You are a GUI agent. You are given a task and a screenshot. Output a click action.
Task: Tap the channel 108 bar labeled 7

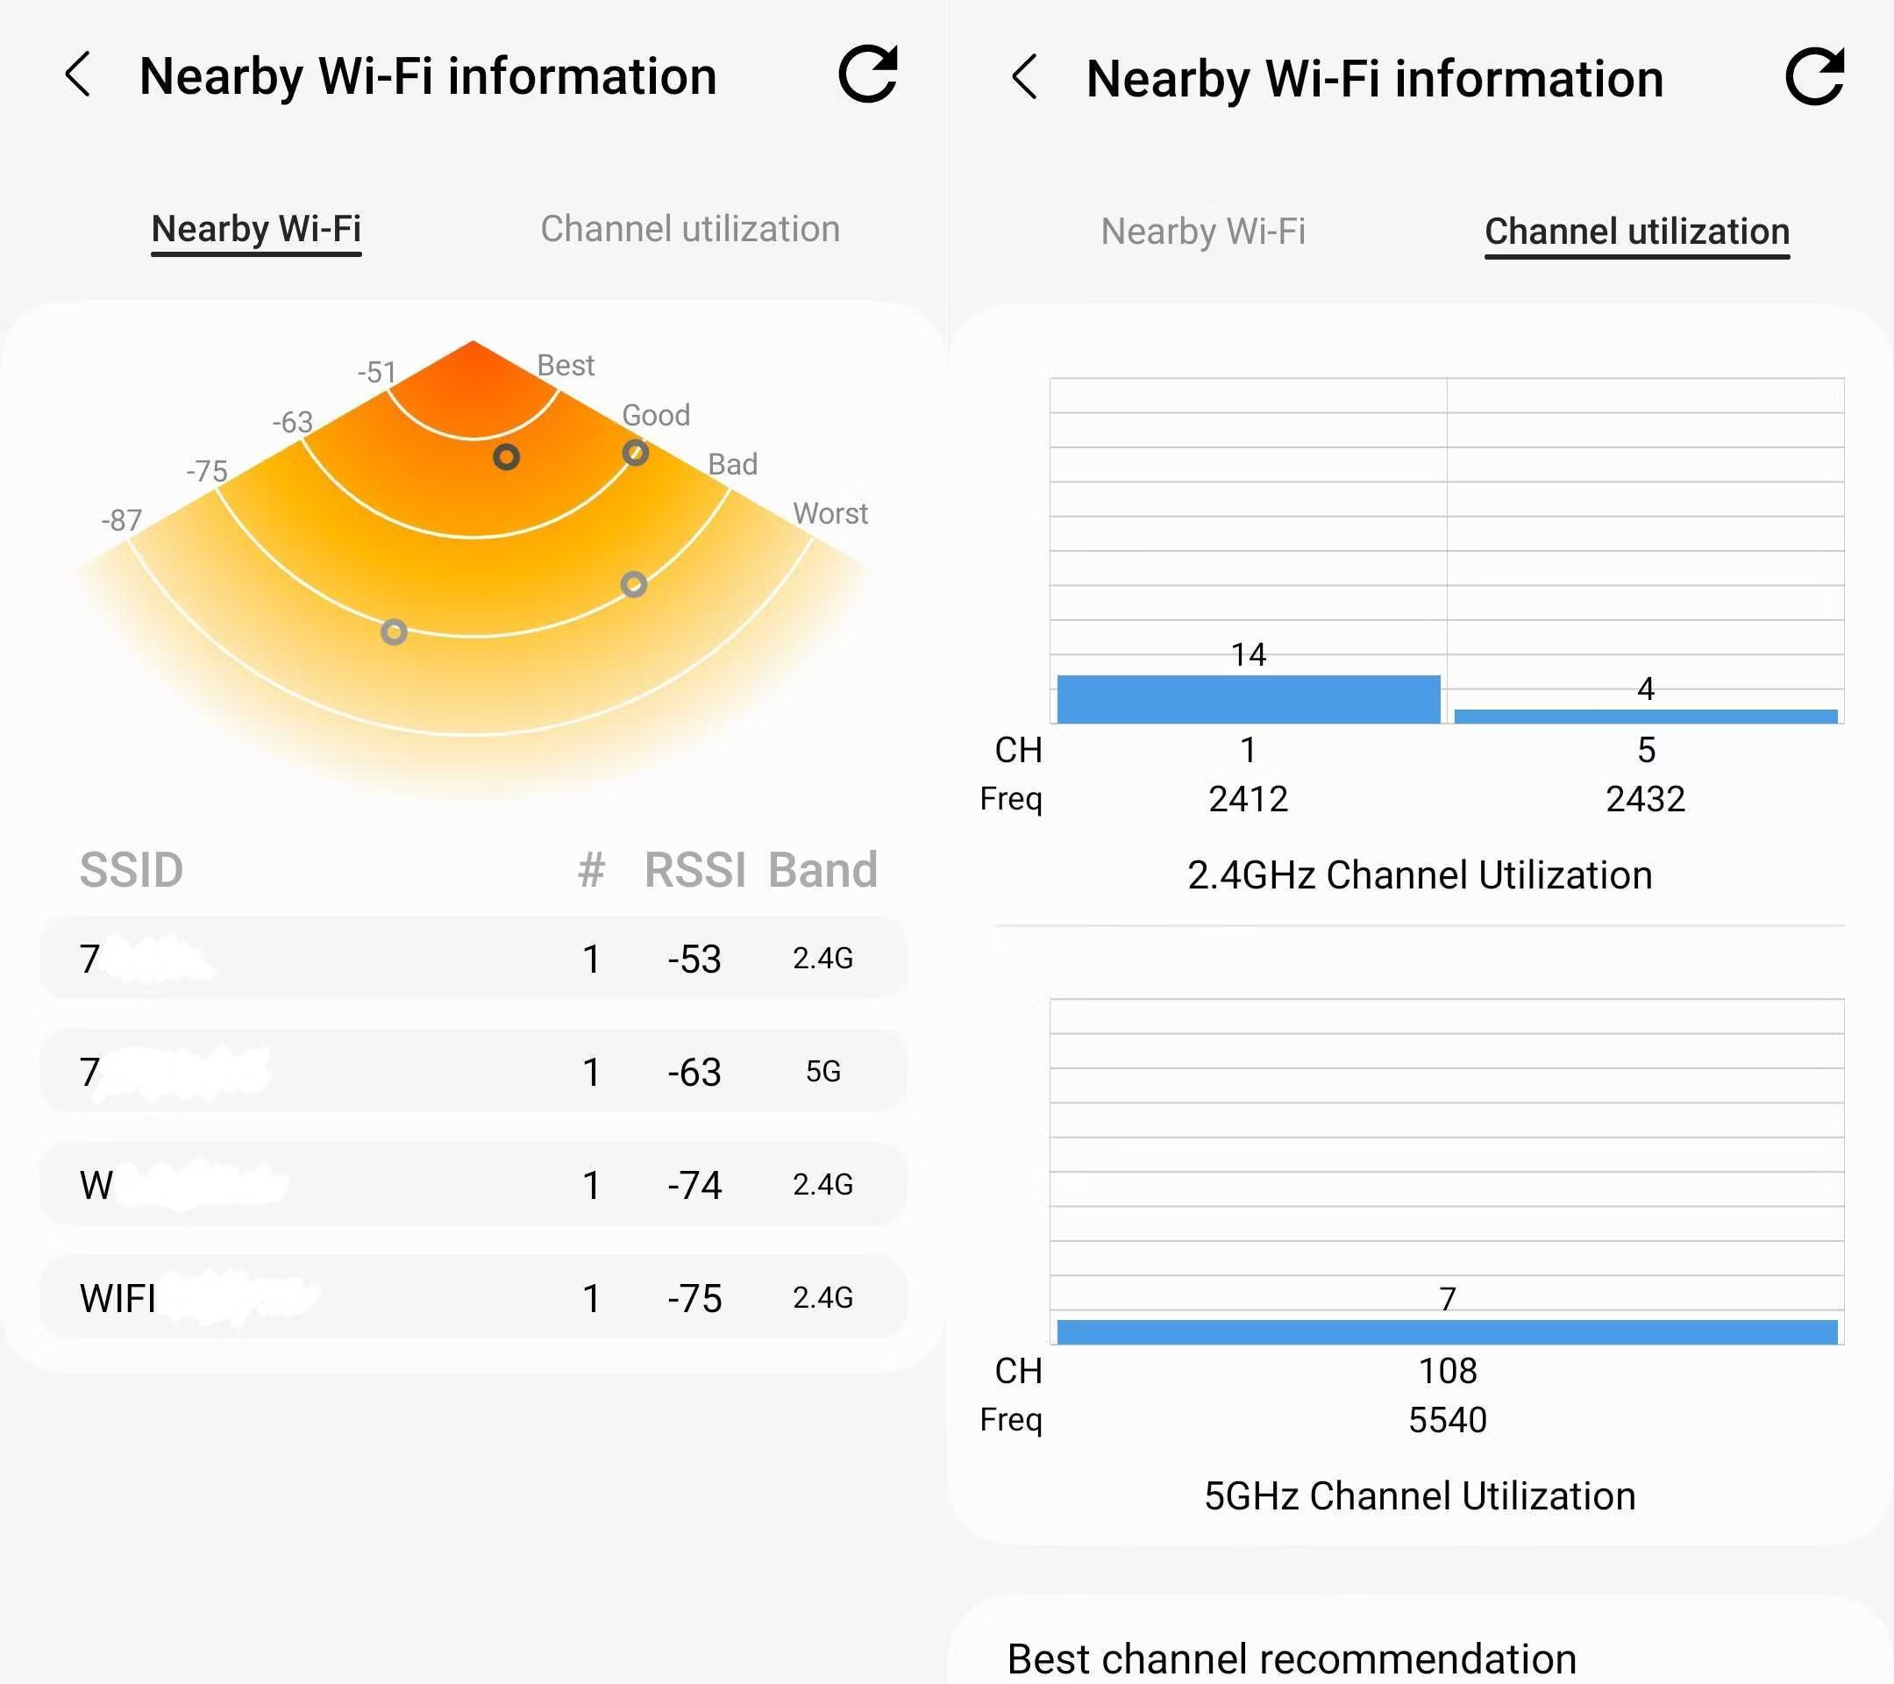pos(1448,1331)
